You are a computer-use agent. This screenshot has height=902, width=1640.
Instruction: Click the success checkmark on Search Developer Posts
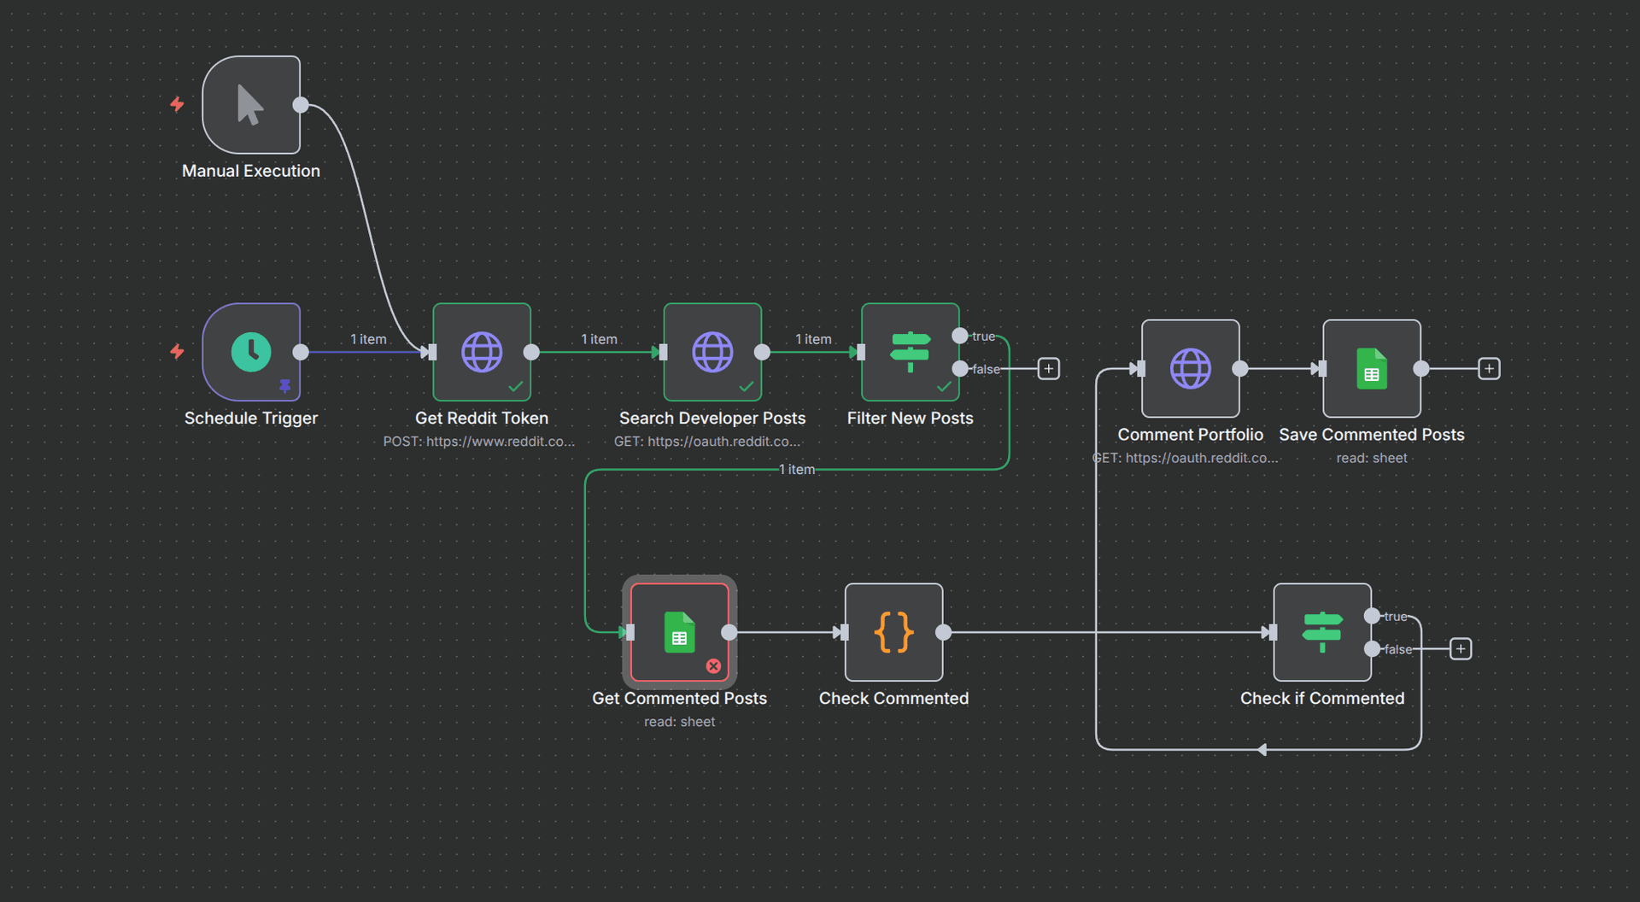click(x=747, y=387)
